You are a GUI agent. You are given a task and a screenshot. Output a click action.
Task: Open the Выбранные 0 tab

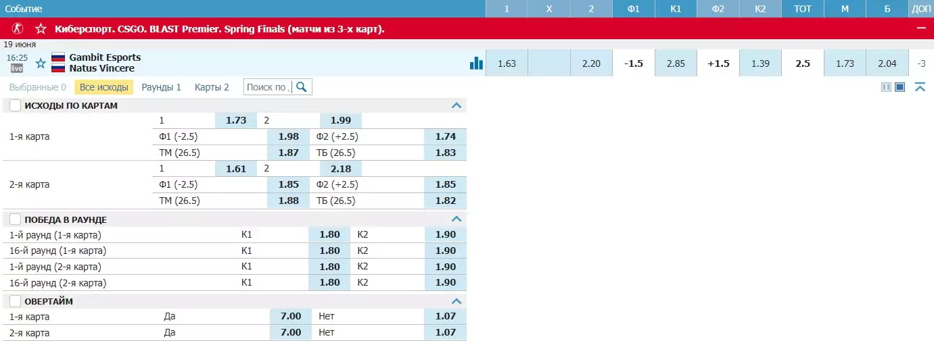click(38, 87)
